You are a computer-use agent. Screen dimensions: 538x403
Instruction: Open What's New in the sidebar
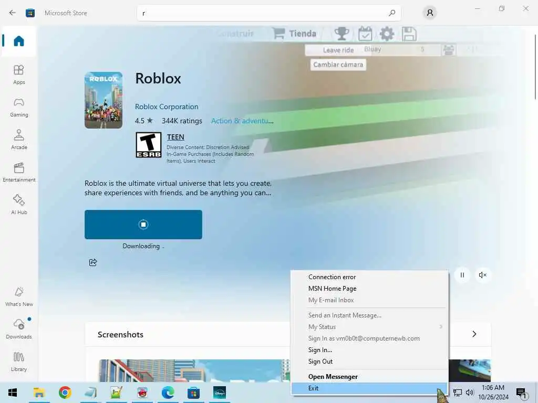click(x=19, y=297)
